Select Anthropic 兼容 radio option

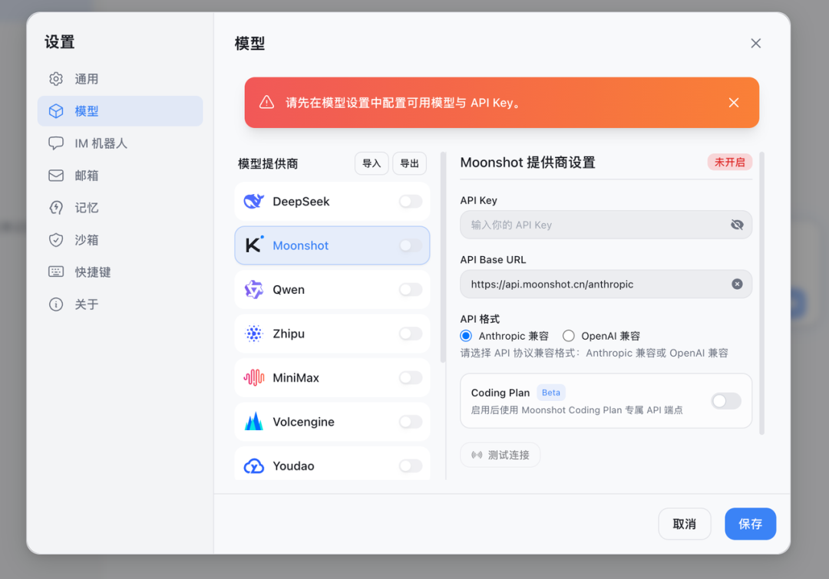[466, 336]
